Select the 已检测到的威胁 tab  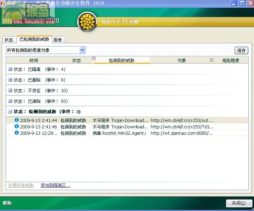click(34, 39)
